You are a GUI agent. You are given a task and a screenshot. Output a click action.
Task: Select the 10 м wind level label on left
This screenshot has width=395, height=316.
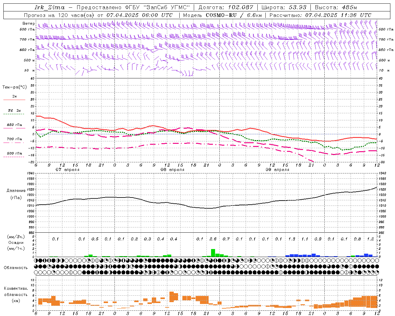pos(29,70)
